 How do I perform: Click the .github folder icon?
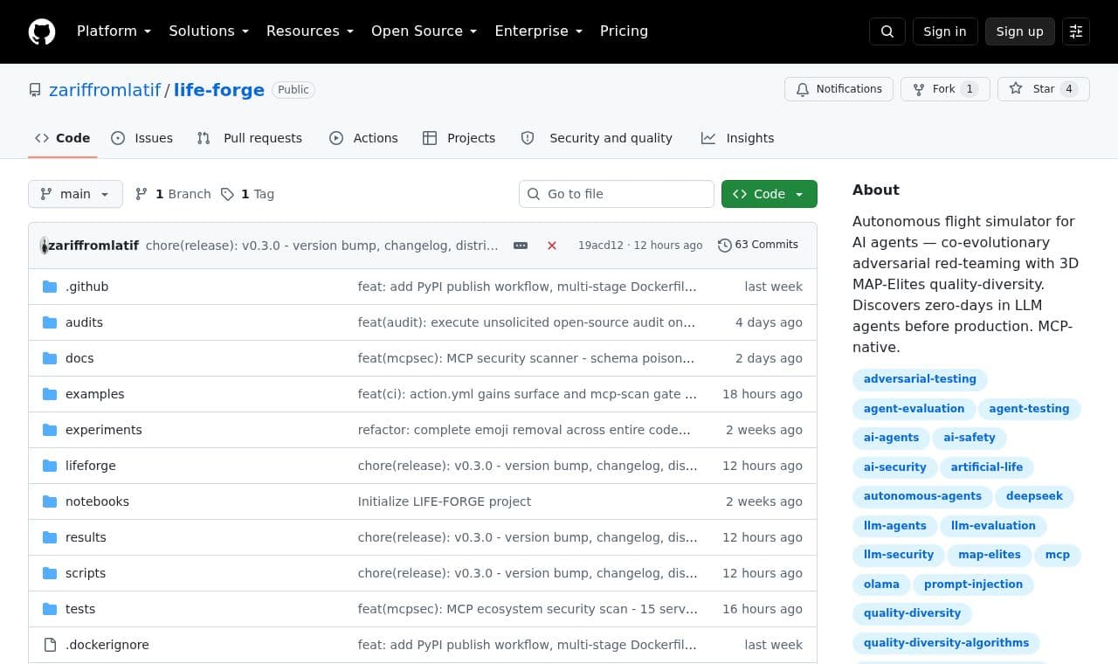coord(50,287)
